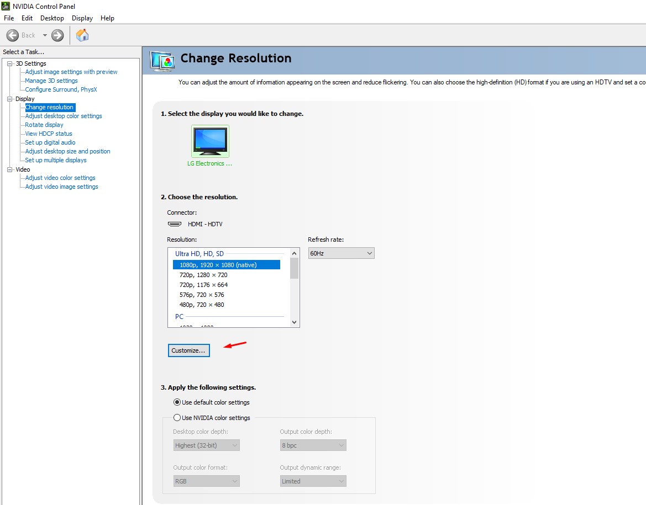This screenshot has height=505, width=646.
Task: Click resolution list scroll down arrow
Action: click(x=294, y=322)
